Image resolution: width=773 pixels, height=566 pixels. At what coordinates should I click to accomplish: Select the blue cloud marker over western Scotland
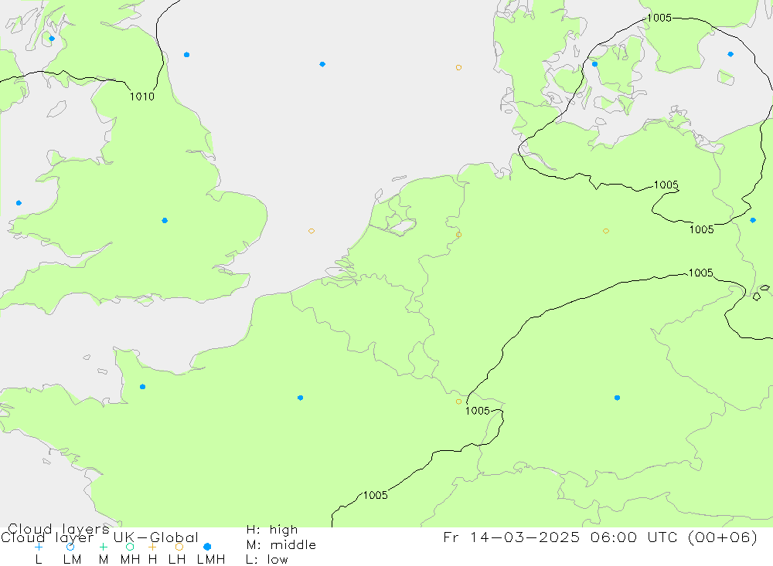click(52, 39)
